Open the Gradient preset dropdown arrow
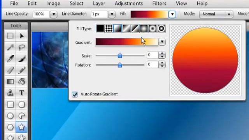This screenshot has width=249, height=140. 162,42
